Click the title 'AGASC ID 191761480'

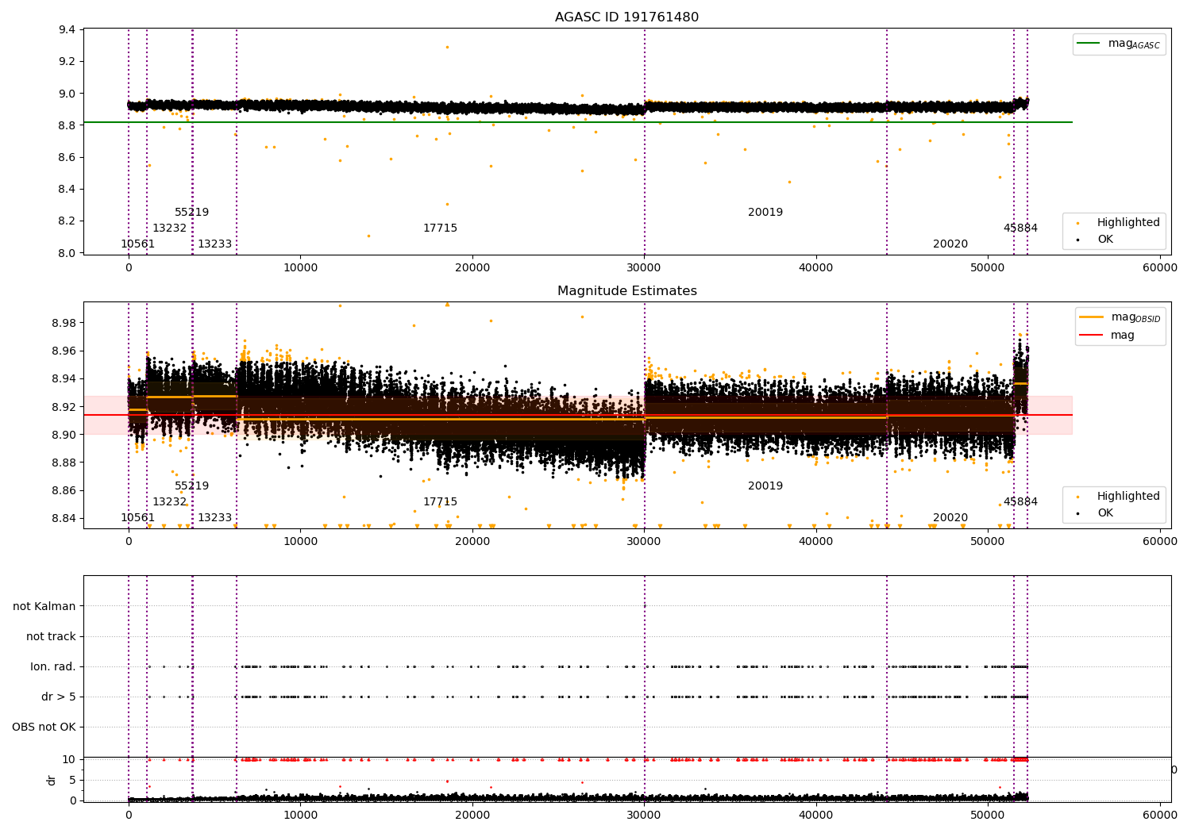tap(626, 17)
